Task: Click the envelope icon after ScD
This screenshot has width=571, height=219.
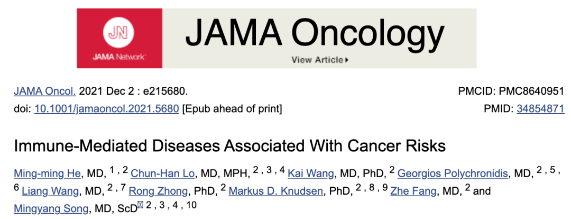Action: pos(140,205)
